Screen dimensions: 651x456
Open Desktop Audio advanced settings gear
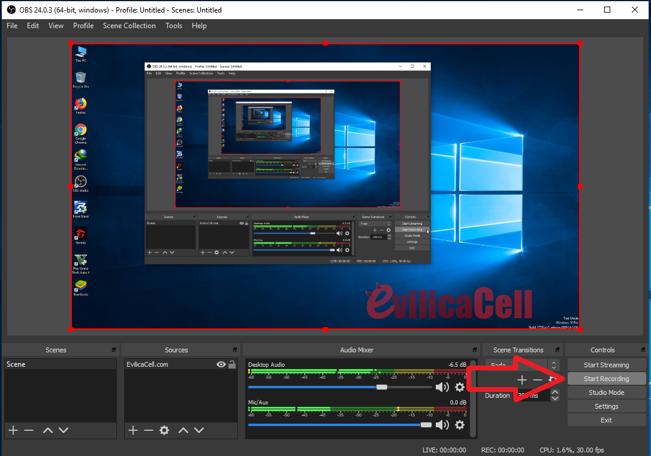point(459,386)
